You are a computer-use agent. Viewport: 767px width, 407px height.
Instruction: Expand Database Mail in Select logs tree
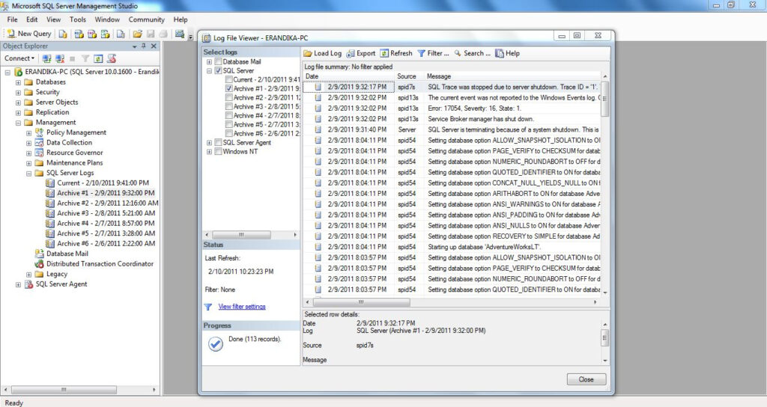point(210,61)
